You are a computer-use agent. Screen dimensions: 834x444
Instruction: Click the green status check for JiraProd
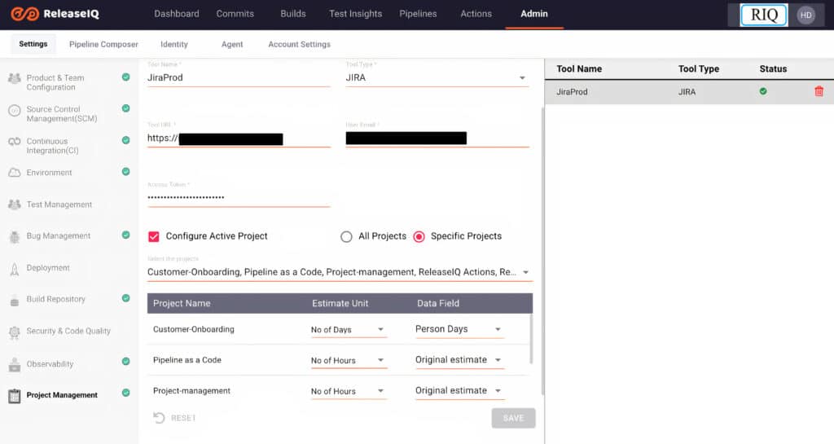(763, 91)
